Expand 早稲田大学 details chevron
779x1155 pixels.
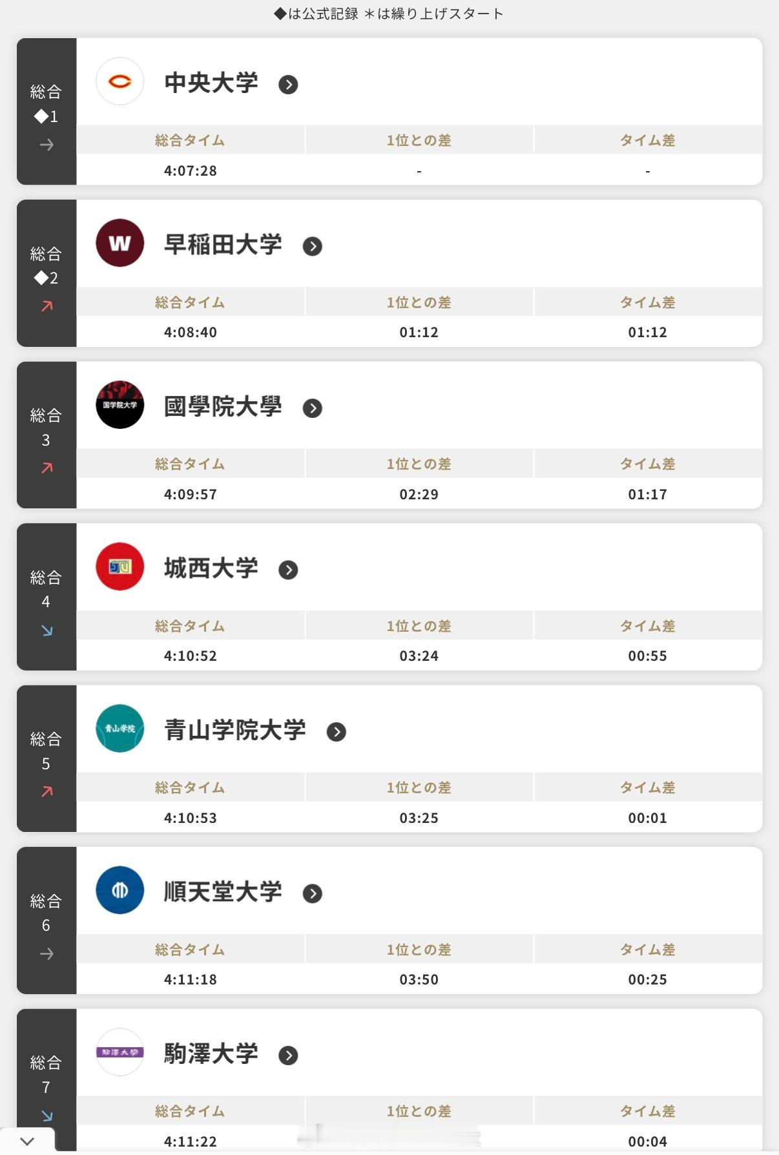pos(313,246)
